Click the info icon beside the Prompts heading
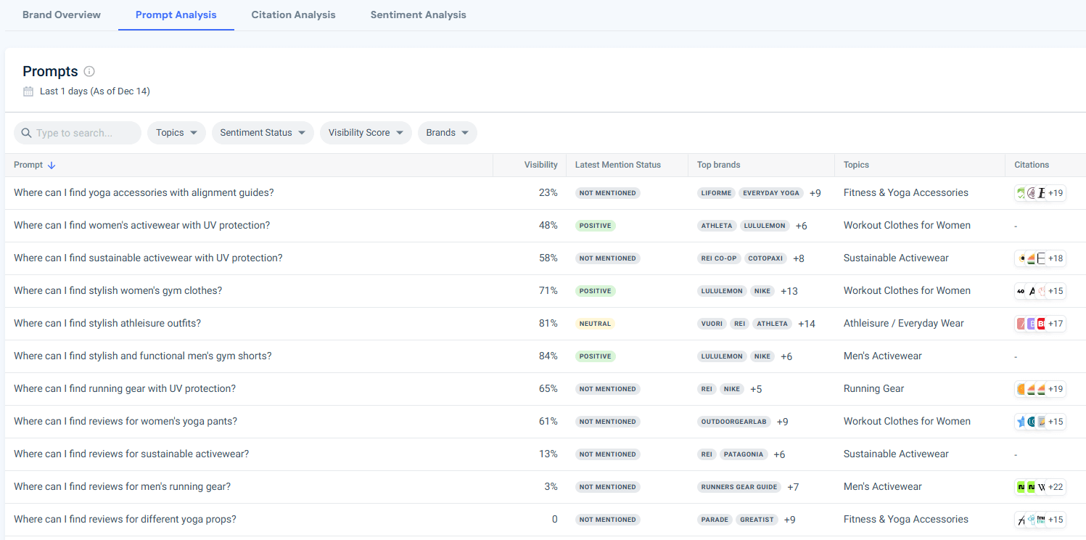This screenshot has height=540, width=1086. pyautogui.click(x=89, y=70)
